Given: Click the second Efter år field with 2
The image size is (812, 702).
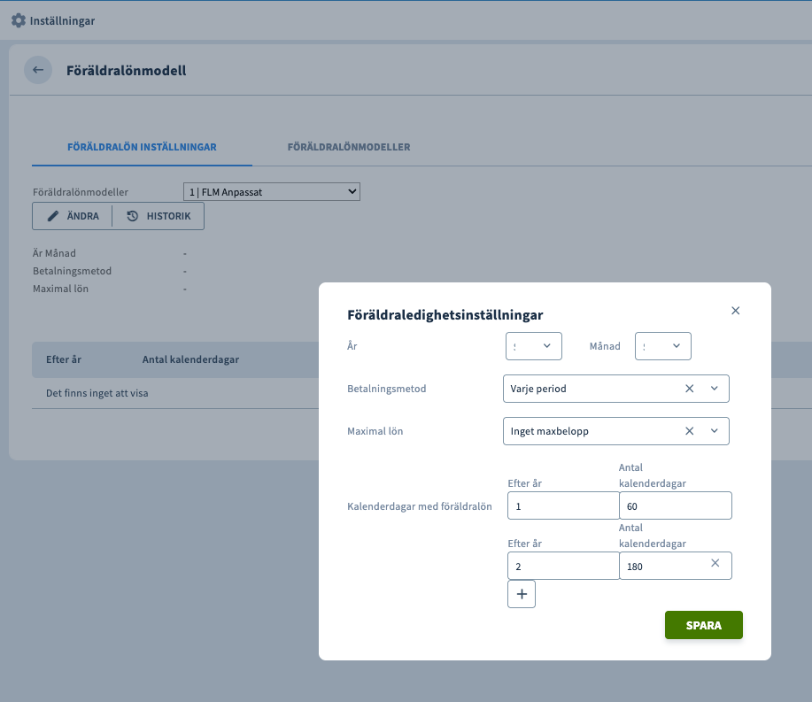Looking at the screenshot, I should click(x=563, y=566).
